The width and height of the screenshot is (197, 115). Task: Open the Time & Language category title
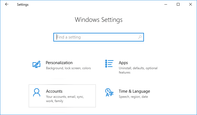click(134, 91)
